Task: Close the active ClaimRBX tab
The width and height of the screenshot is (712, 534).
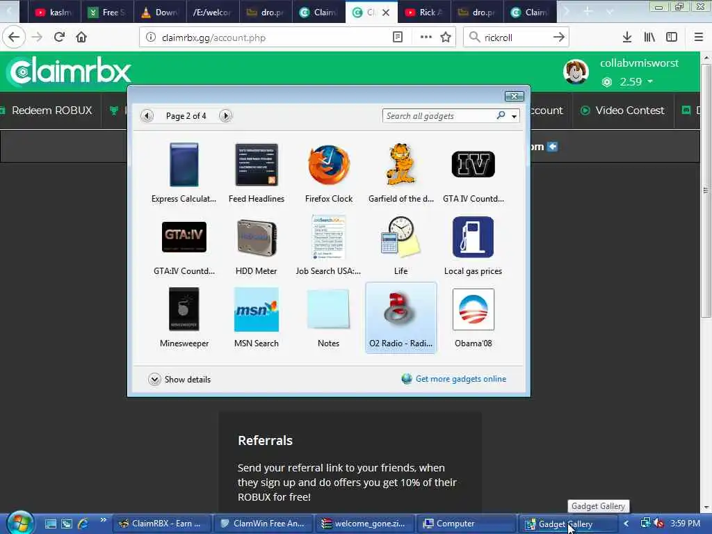Action: point(386,13)
